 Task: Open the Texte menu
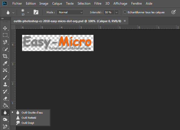point(70,4)
